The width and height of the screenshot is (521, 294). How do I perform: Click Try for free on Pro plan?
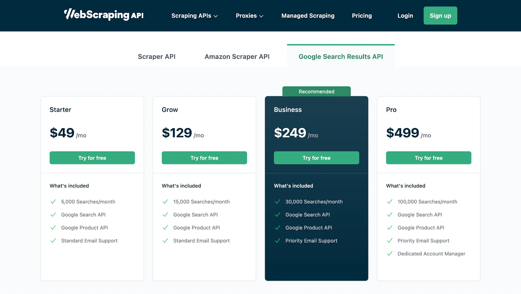click(429, 158)
